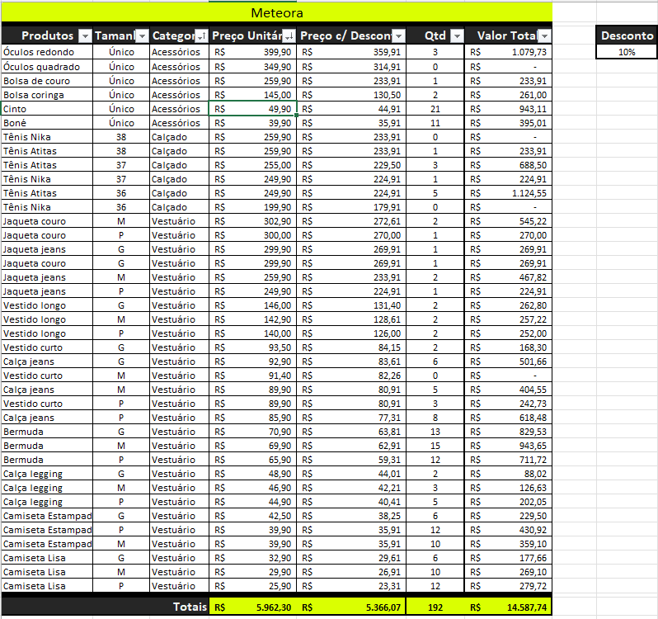The image size is (658, 619).
Task: Select the 14.587,74 grand total cell
Action: [x=508, y=607]
